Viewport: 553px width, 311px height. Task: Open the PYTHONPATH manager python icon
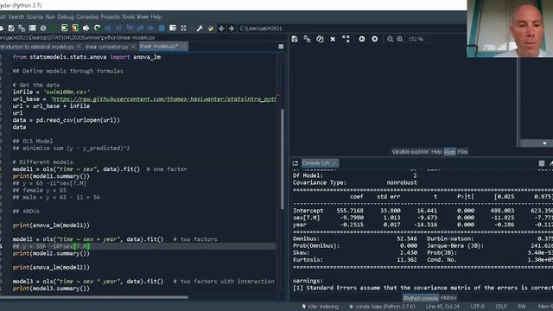(211, 29)
